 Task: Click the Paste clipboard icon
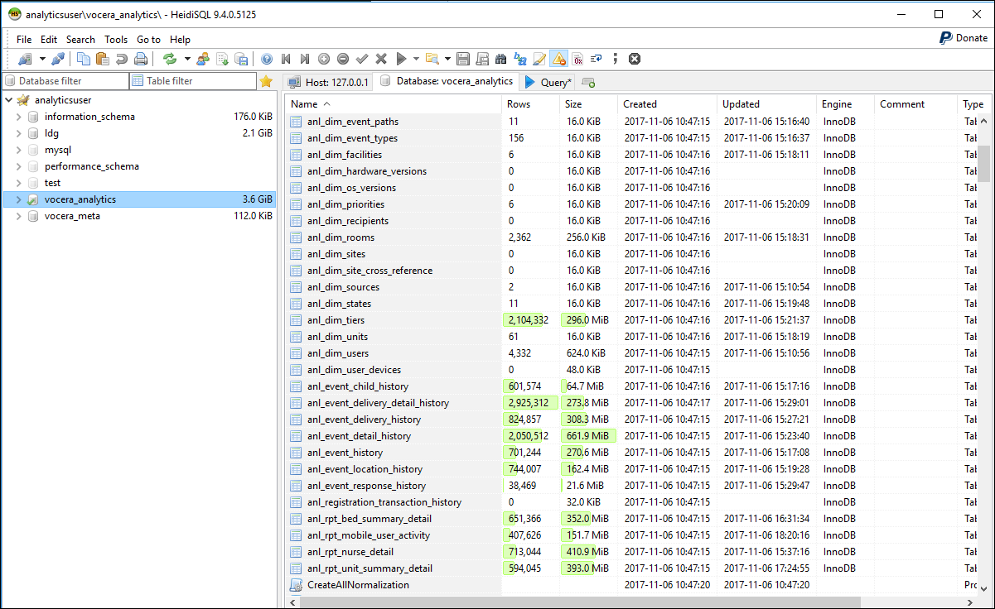(x=103, y=59)
